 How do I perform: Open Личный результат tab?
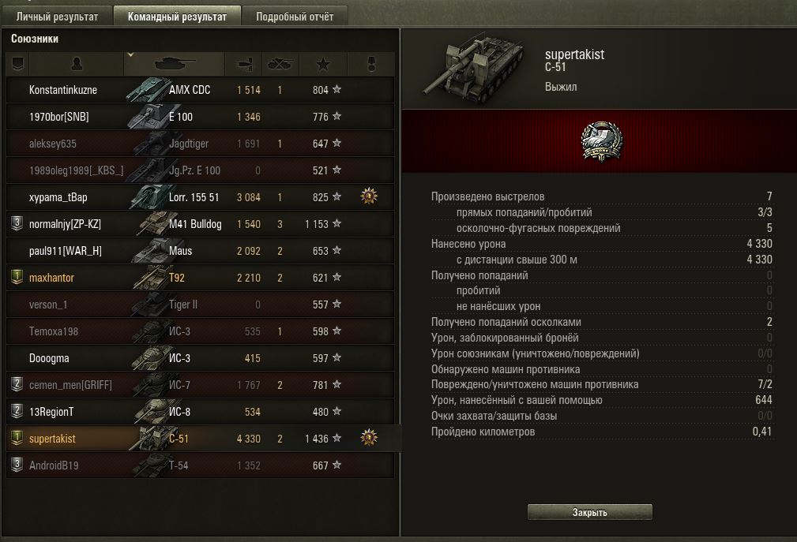57,17
